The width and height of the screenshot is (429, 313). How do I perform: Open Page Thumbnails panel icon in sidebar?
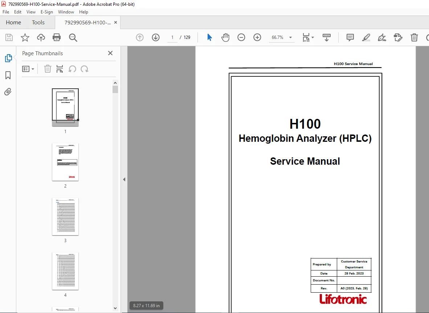(8, 58)
